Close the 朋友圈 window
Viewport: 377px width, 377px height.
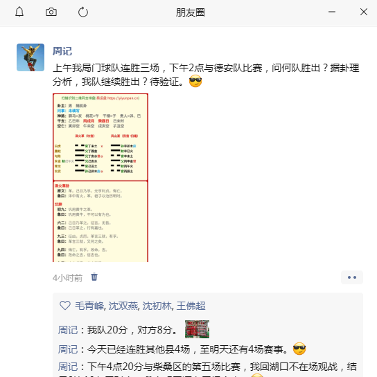[x=364, y=12]
